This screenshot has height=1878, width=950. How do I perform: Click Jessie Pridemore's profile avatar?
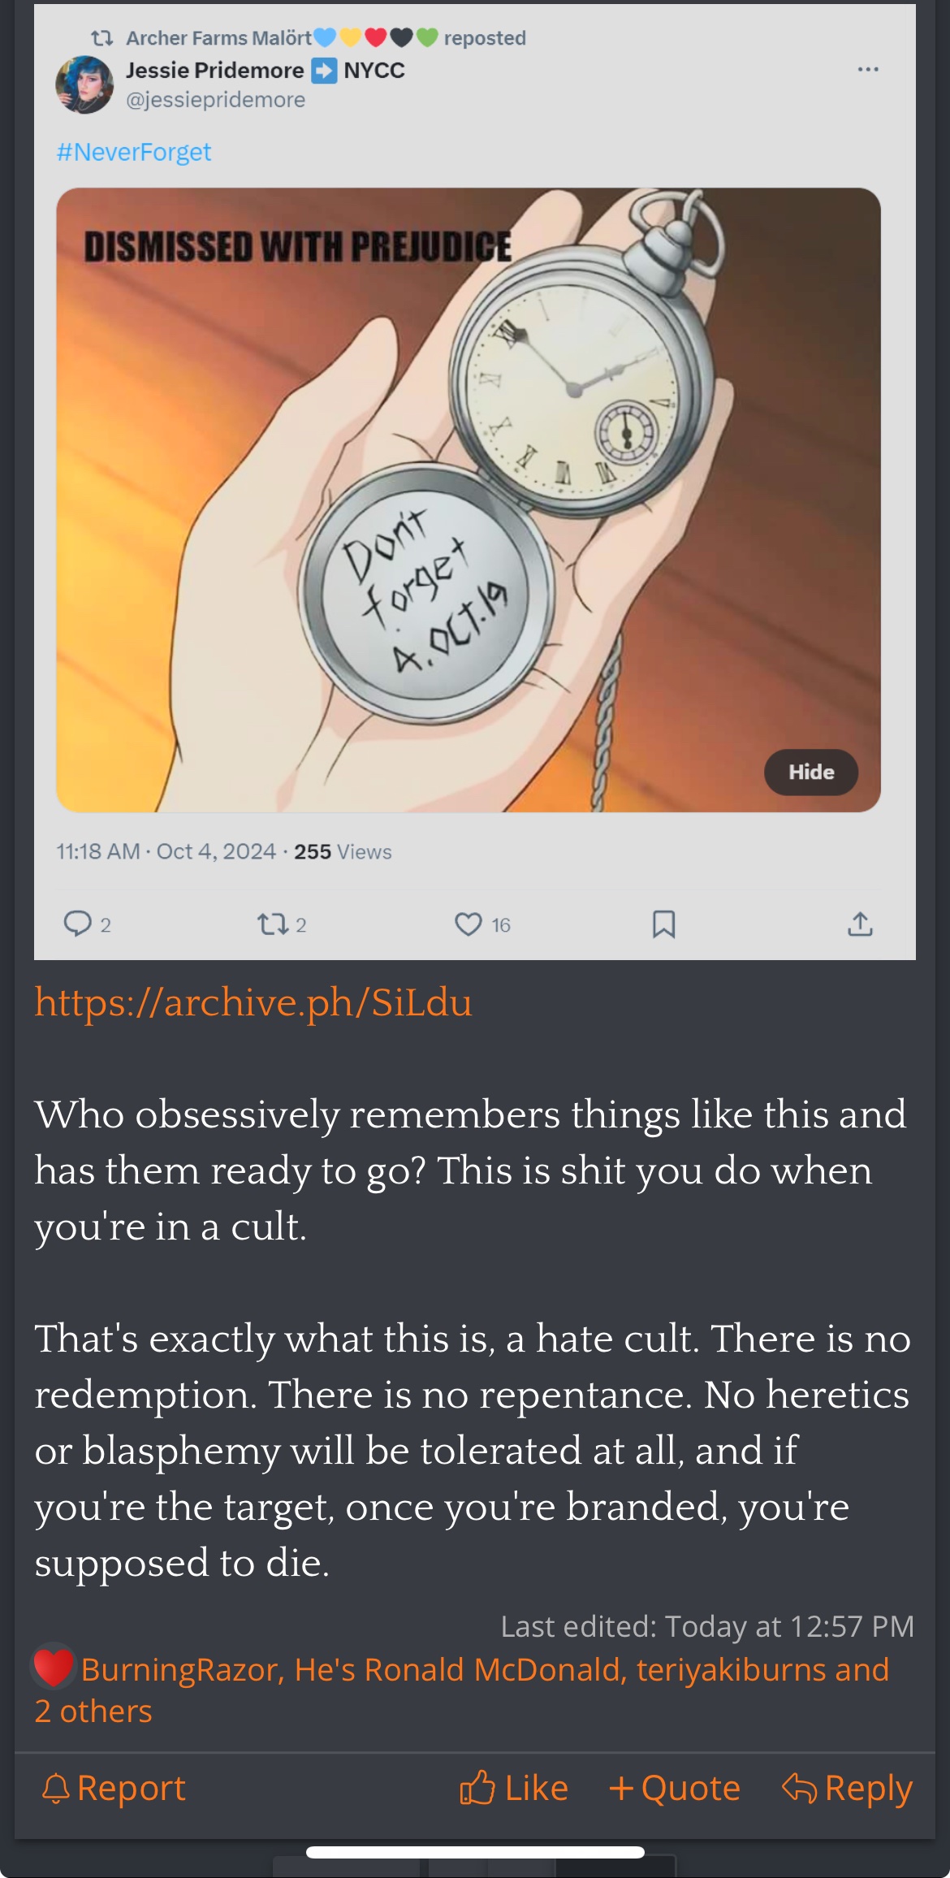point(84,84)
